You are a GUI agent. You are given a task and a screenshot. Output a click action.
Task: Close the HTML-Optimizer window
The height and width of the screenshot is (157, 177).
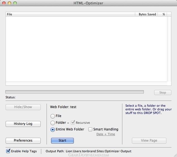(x=4, y=3)
